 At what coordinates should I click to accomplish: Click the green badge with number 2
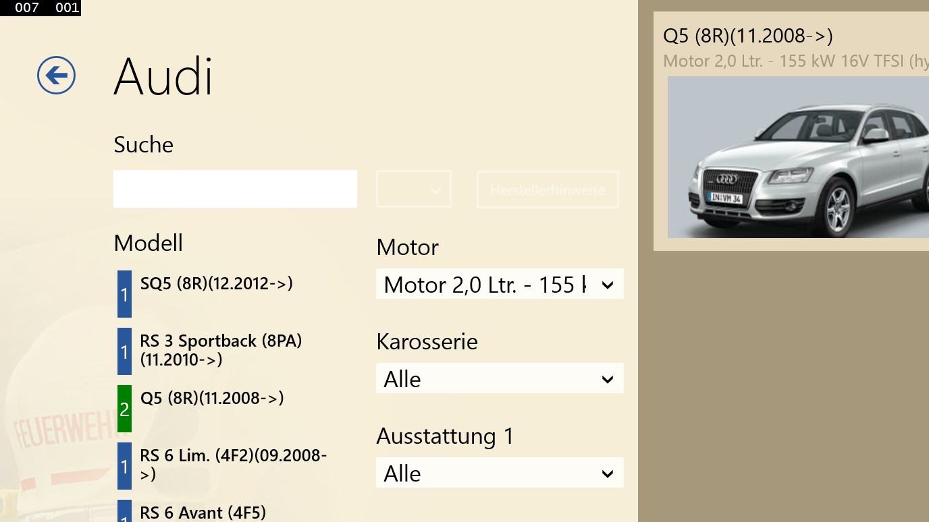click(124, 409)
